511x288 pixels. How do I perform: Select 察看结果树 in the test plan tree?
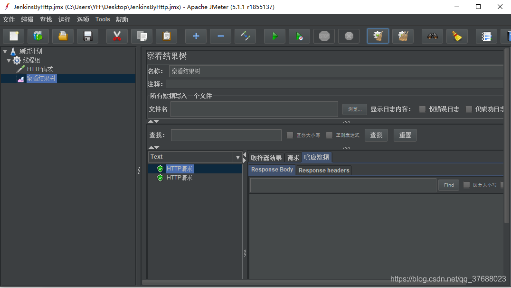pyautogui.click(x=41, y=78)
